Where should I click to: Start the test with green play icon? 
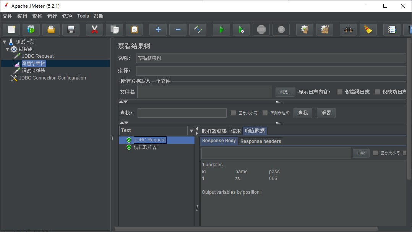[222, 29]
